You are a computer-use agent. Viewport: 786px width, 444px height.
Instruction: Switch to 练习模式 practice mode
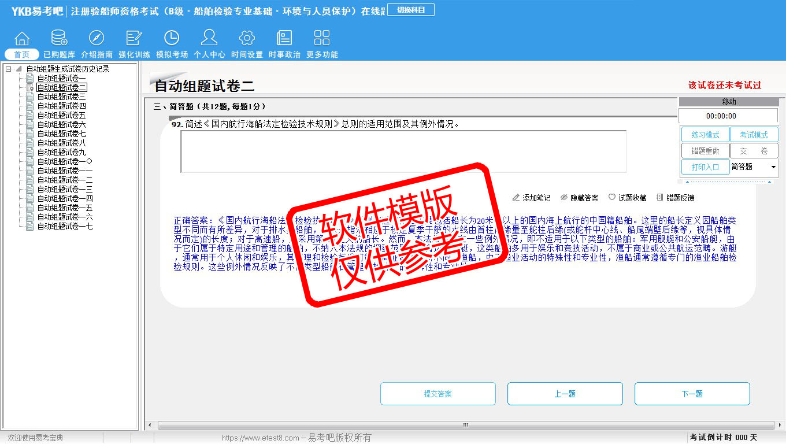[x=705, y=135]
